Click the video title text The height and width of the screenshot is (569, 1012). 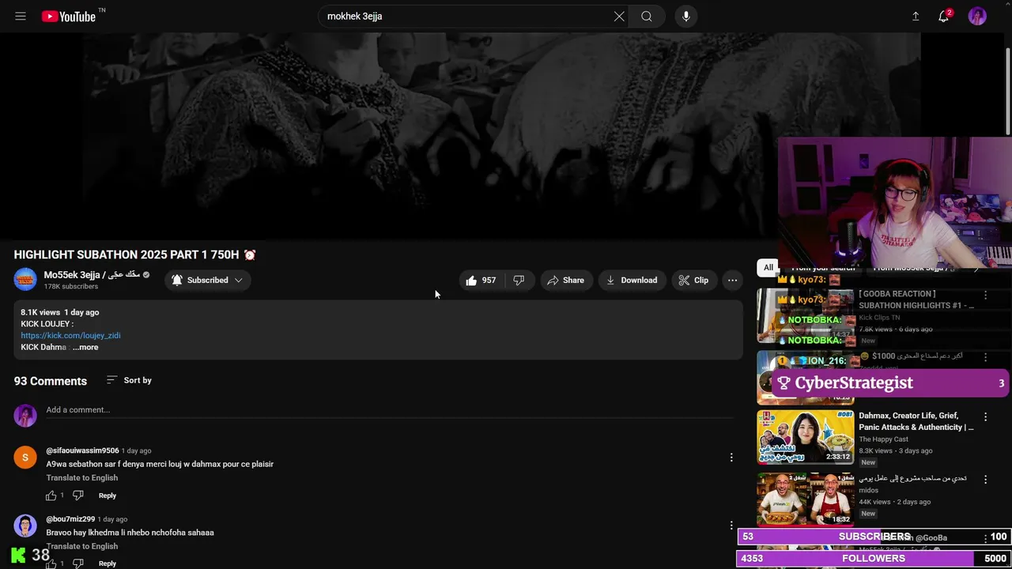click(x=134, y=254)
